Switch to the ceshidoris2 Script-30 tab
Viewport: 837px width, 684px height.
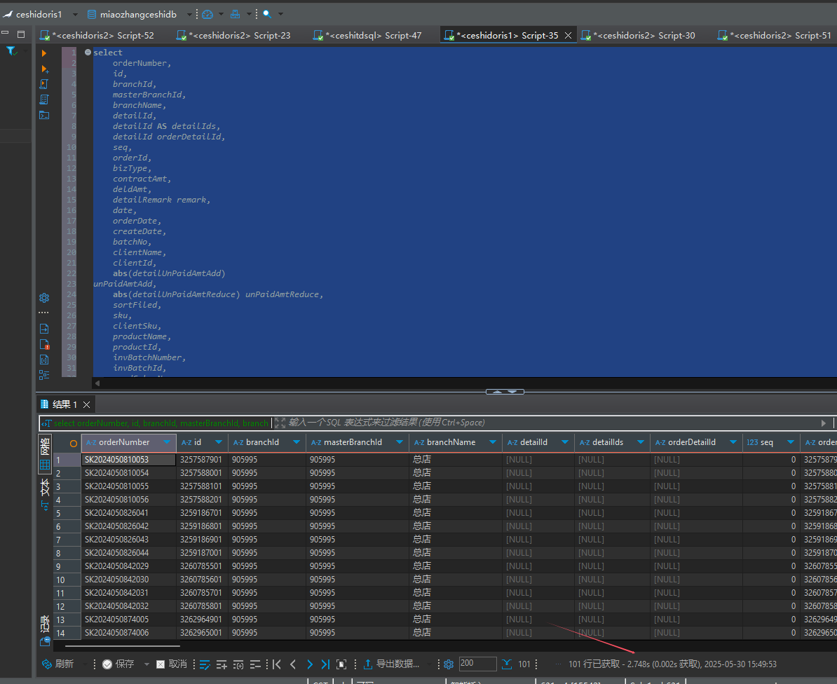[639, 35]
